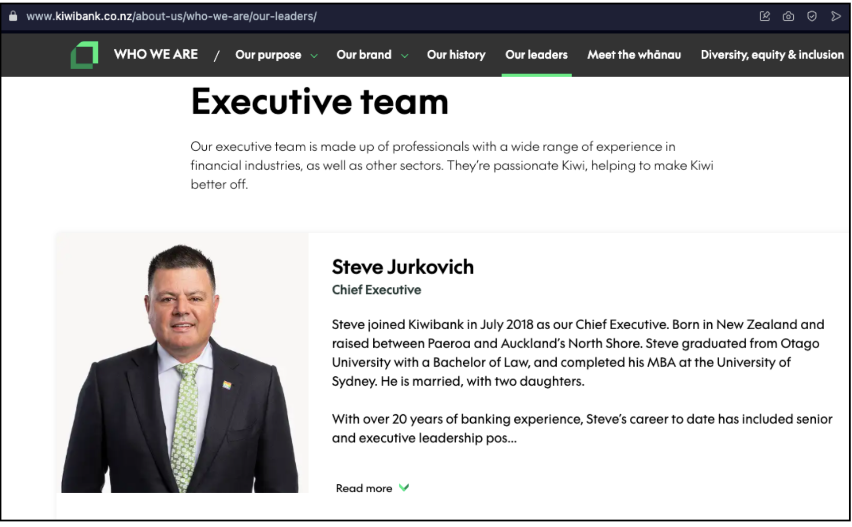The image size is (852, 527).
Task: Go to Meet the whānau page
Action: 634,55
